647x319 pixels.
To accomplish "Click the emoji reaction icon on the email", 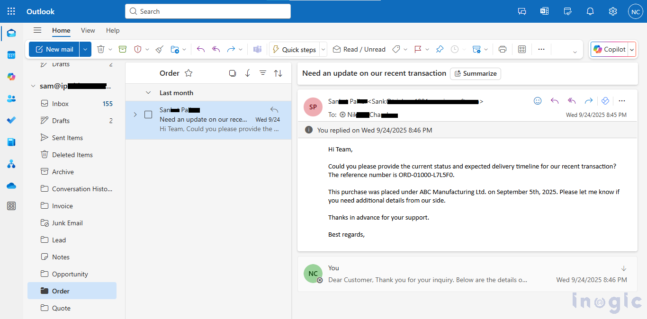I will (538, 101).
